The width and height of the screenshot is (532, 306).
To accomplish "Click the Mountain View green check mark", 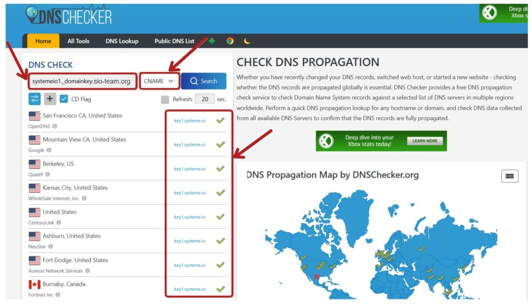I will click(x=220, y=144).
